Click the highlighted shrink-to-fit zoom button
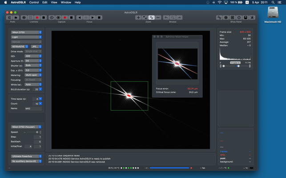The image size is (286, 178). pyautogui.click(x=152, y=17)
